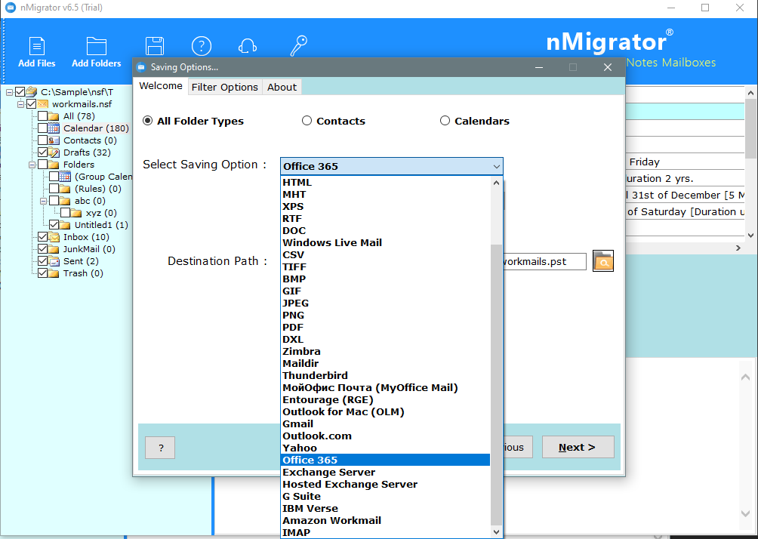Select the Calendars radio button

point(445,121)
